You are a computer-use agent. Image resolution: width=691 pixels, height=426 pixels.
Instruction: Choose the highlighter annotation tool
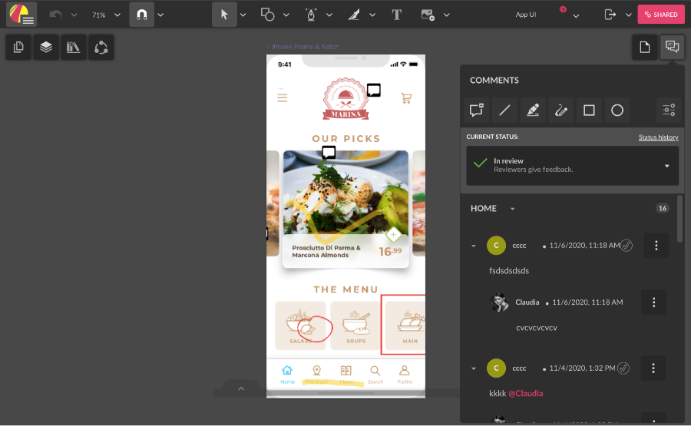533,111
